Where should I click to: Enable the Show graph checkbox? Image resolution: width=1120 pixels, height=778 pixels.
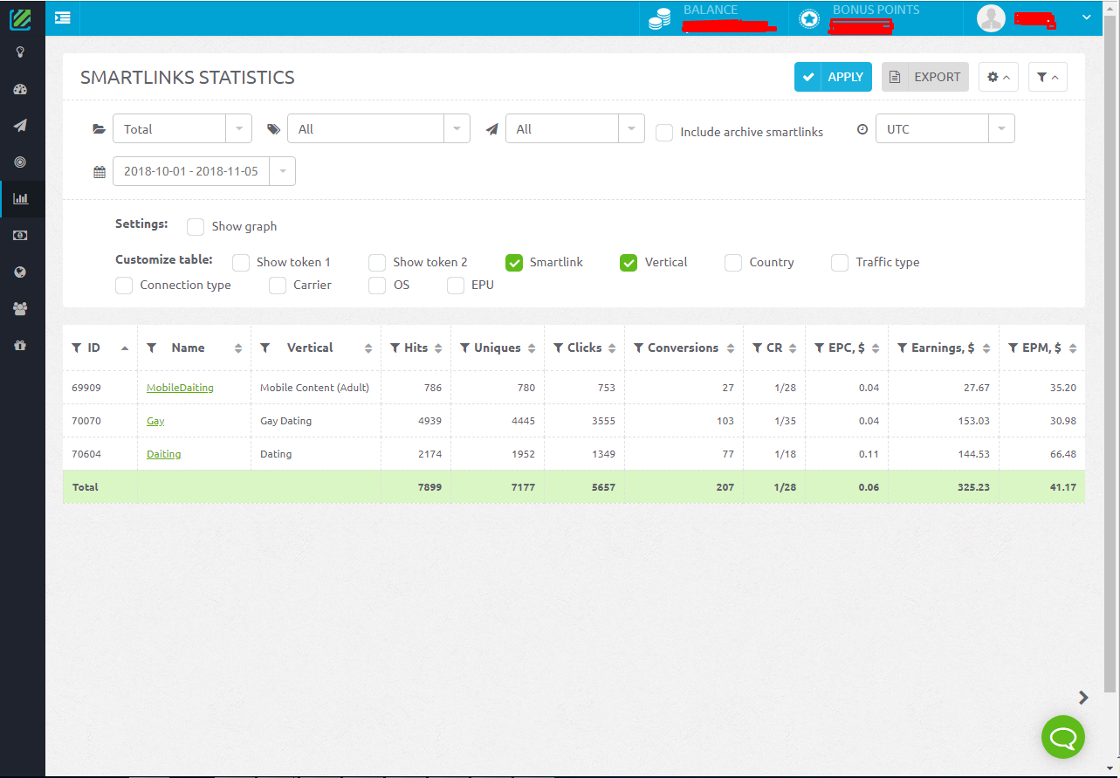pyautogui.click(x=196, y=227)
